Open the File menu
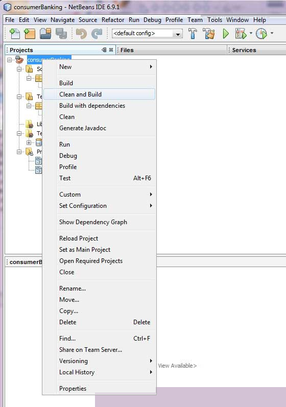The height and width of the screenshot is (407, 286). (10, 20)
